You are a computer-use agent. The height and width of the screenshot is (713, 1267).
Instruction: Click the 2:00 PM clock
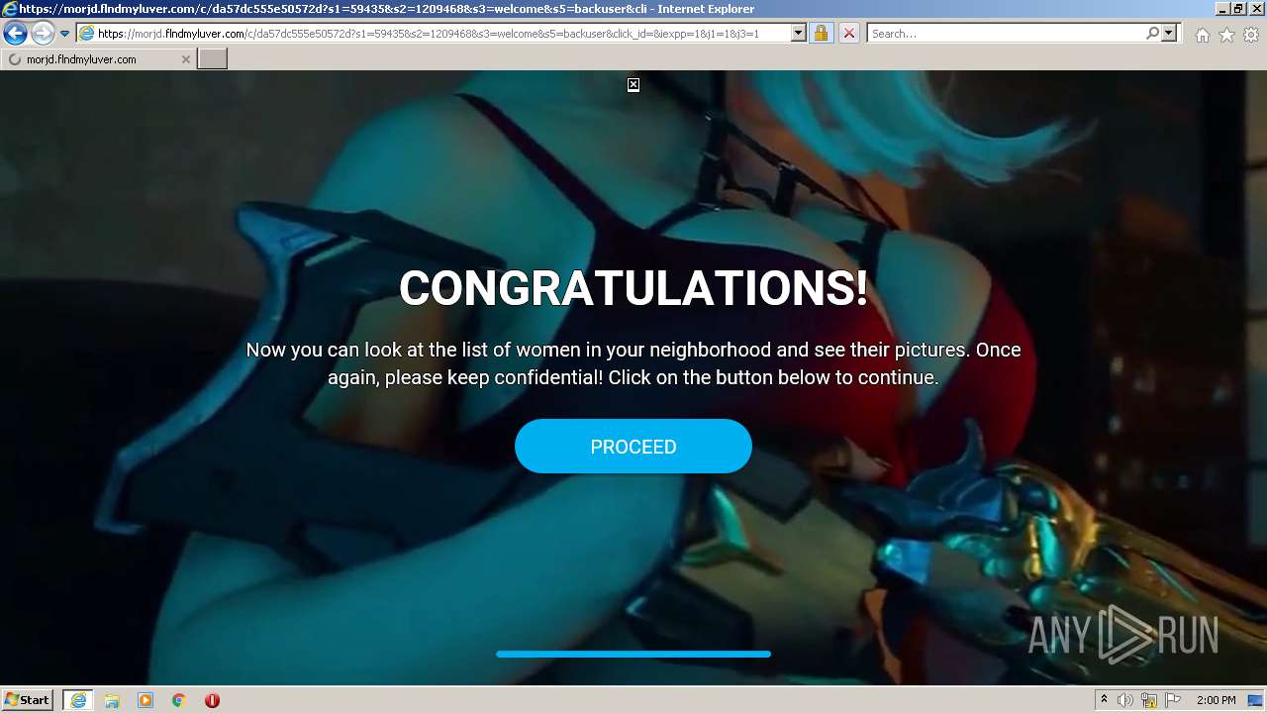click(x=1216, y=700)
